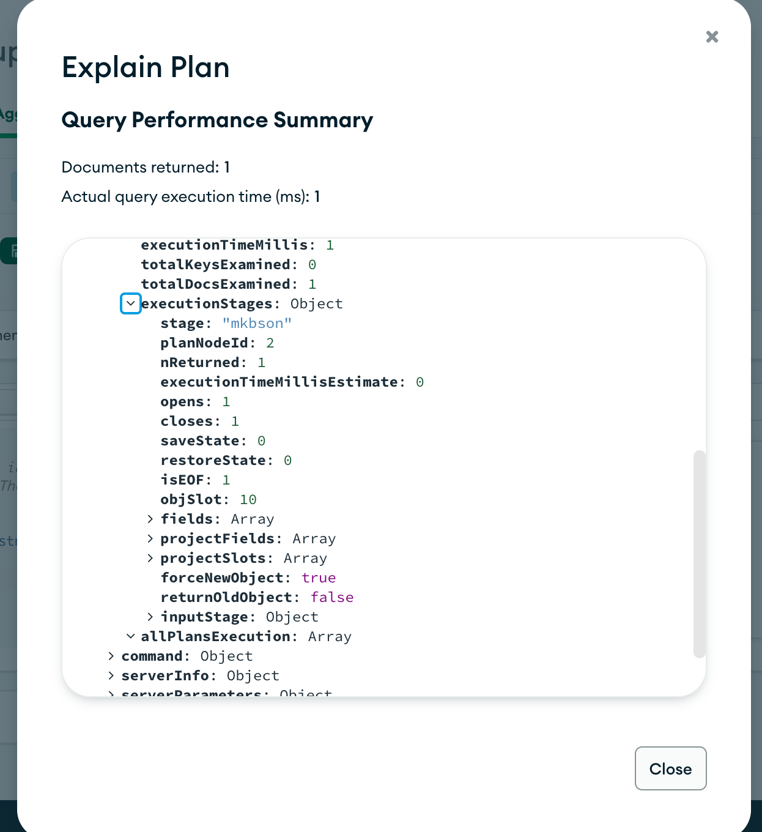Click the explain output scrollbar thumb
The image size is (762, 832).
click(700, 554)
